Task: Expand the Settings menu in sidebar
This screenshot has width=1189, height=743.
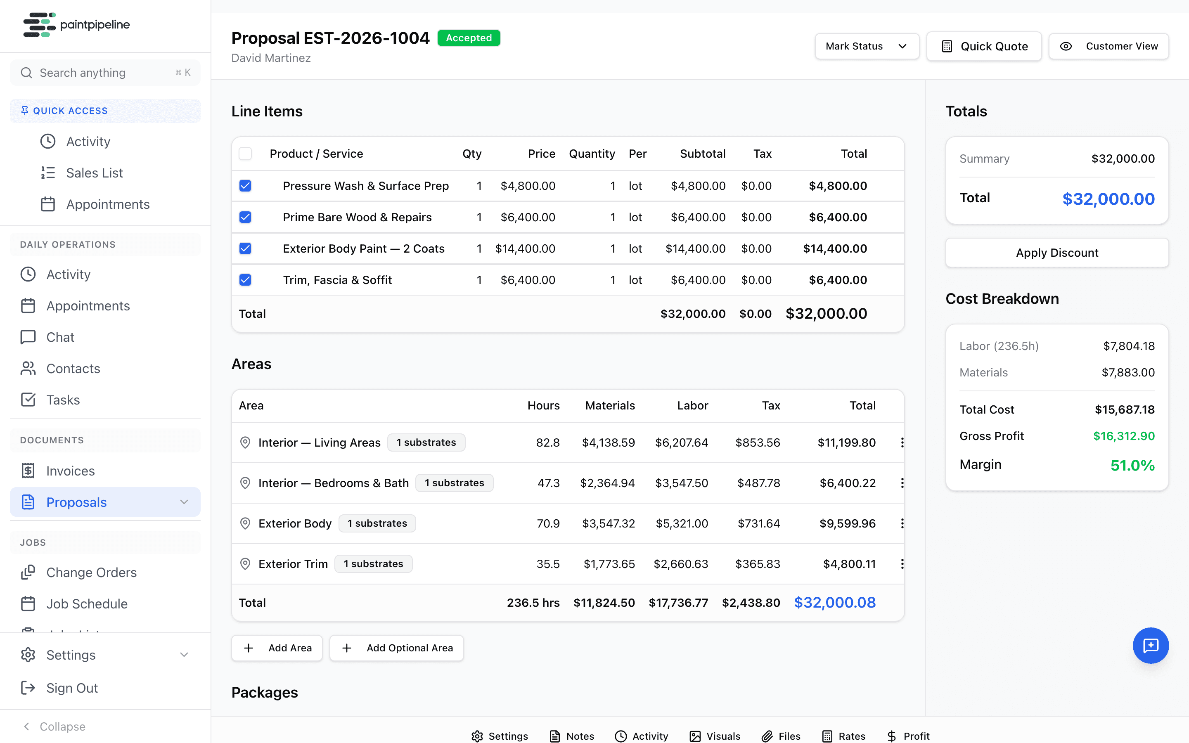Action: click(184, 655)
